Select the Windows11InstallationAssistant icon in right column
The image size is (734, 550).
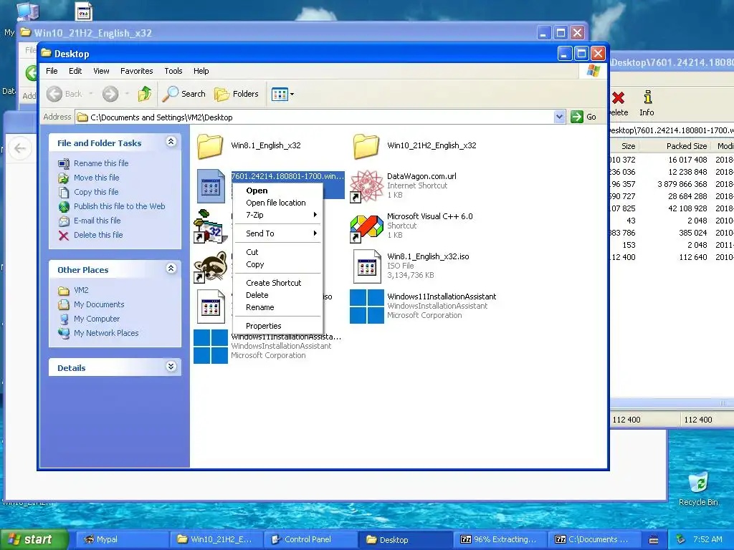[x=367, y=307]
